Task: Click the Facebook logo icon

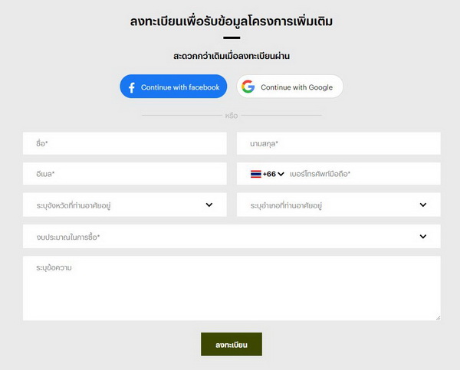Action: [x=131, y=87]
